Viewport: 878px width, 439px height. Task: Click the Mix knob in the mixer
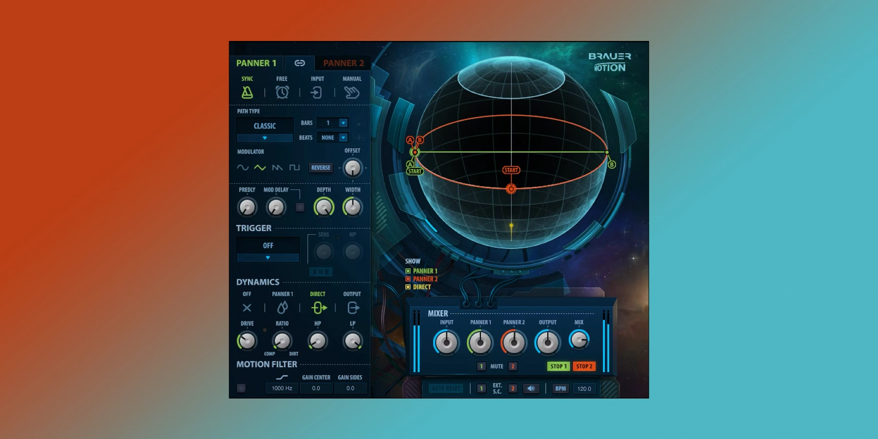click(579, 340)
